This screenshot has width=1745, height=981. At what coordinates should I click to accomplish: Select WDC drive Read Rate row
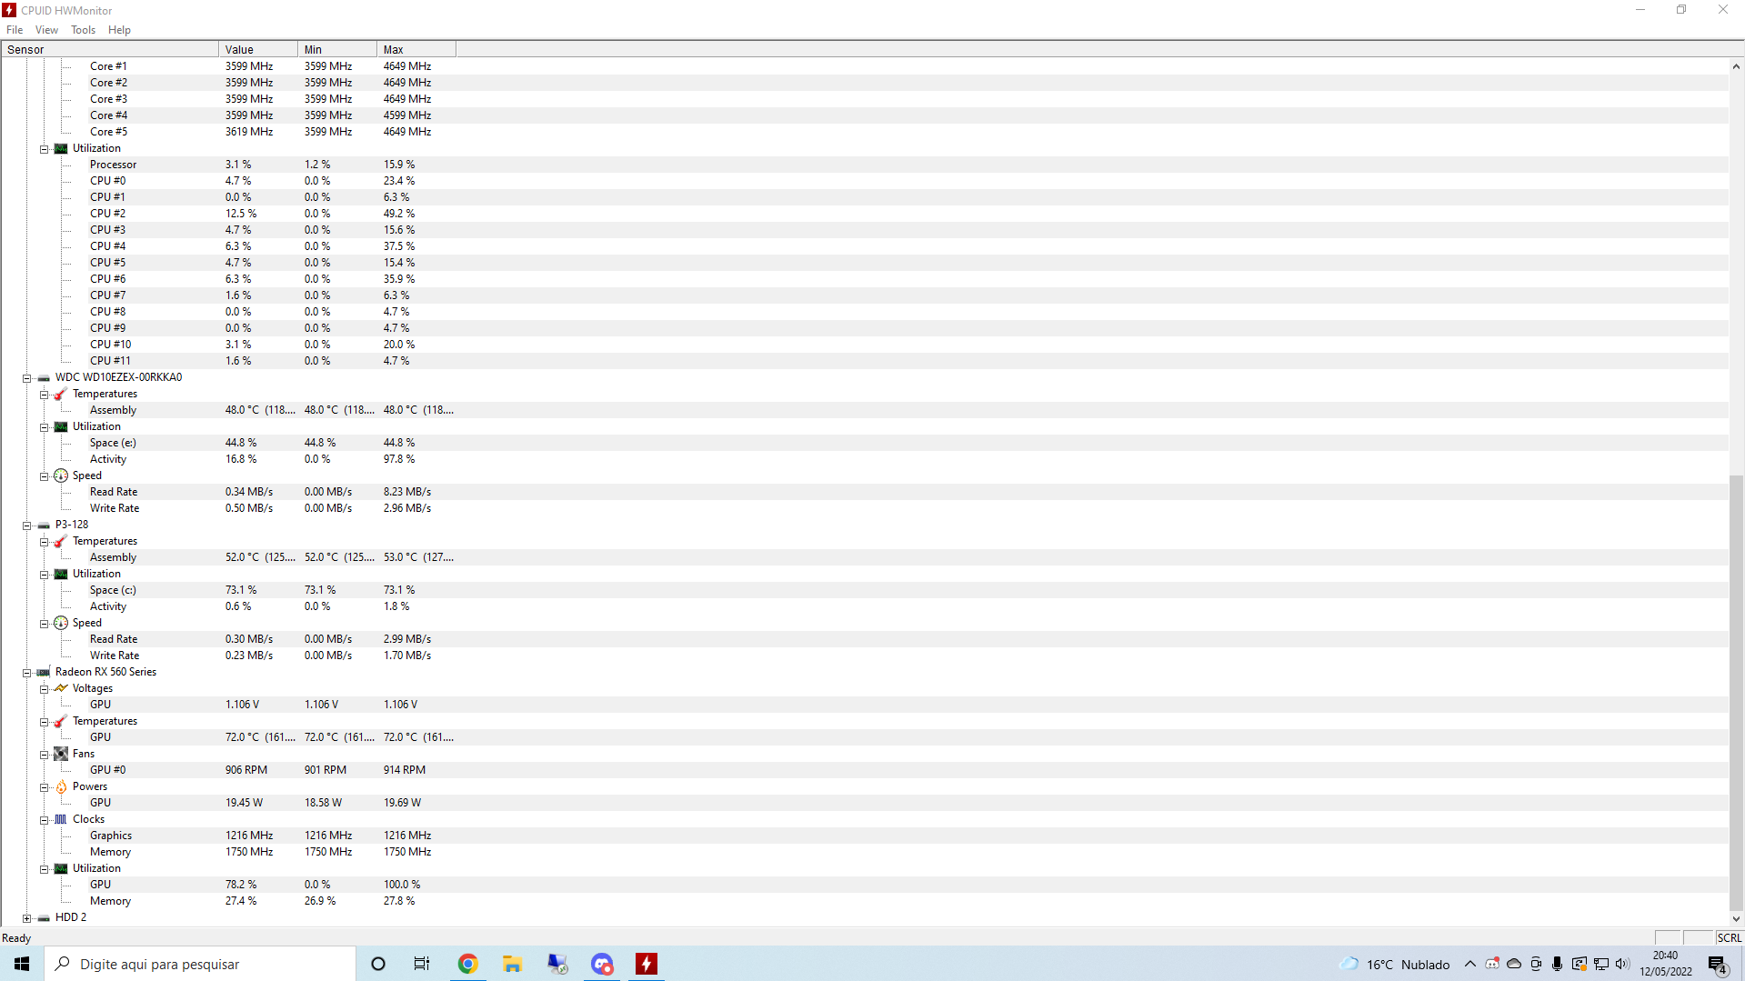(x=864, y=492)
